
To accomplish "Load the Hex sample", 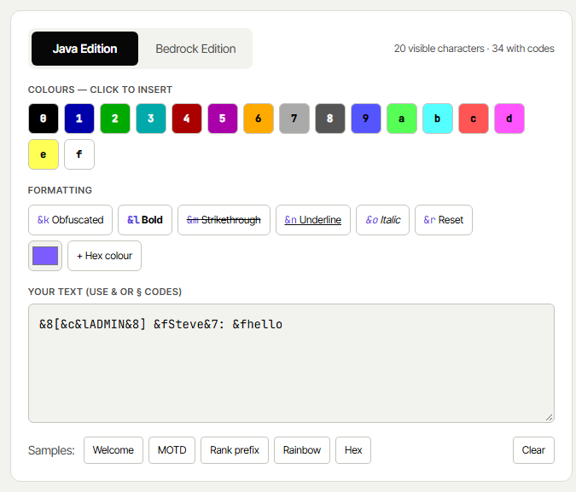I will pos(353,450).
